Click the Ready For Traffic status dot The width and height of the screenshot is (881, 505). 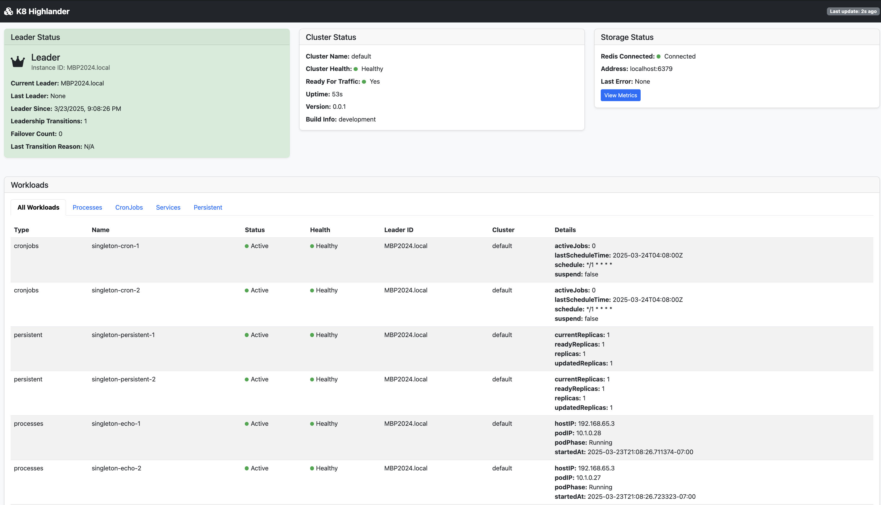(x=364, y=82)
